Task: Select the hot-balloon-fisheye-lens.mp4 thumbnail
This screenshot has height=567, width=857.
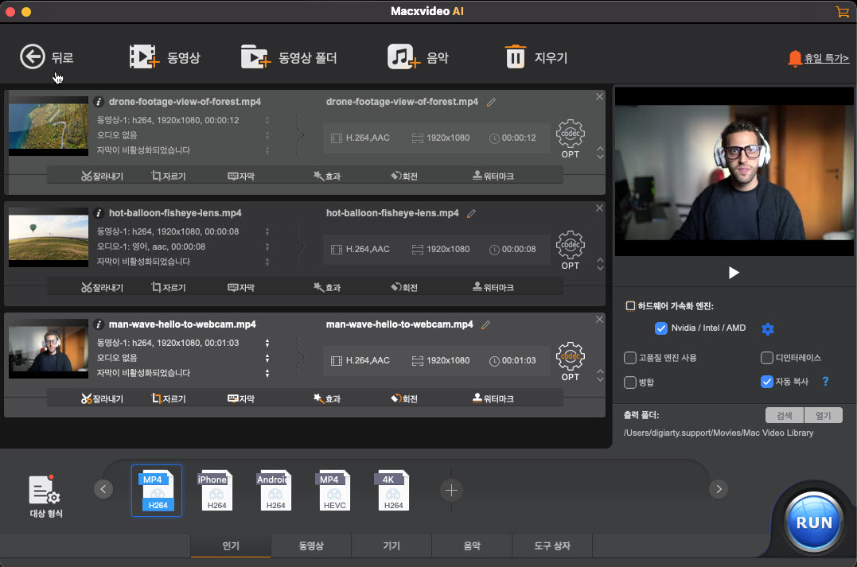Action: (48, 236)
